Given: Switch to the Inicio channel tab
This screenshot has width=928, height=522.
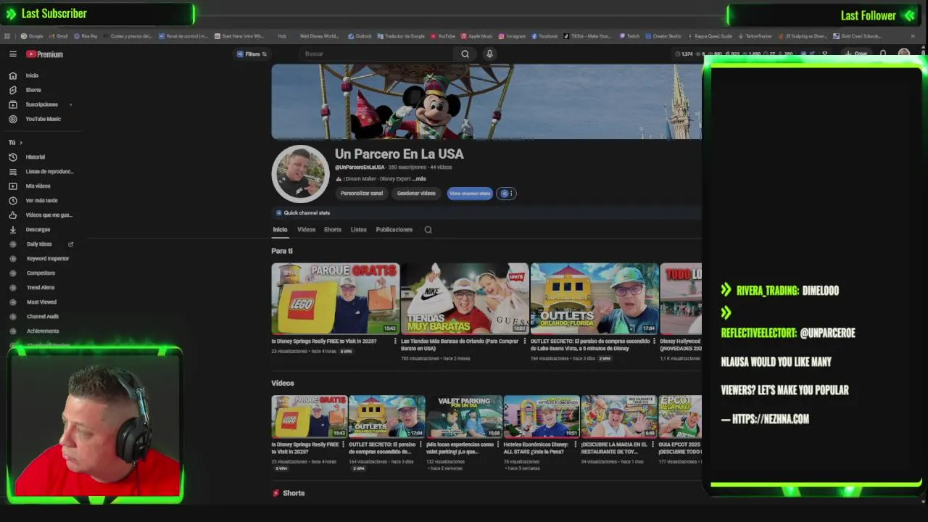Looking at the screenshot, I should (x=280, y=230).
